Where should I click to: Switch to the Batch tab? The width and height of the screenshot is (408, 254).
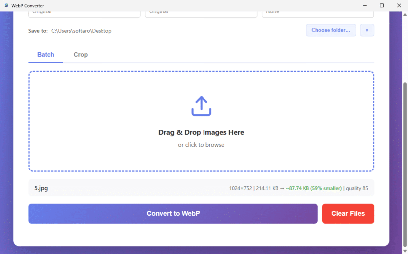[x=46, y=55]
